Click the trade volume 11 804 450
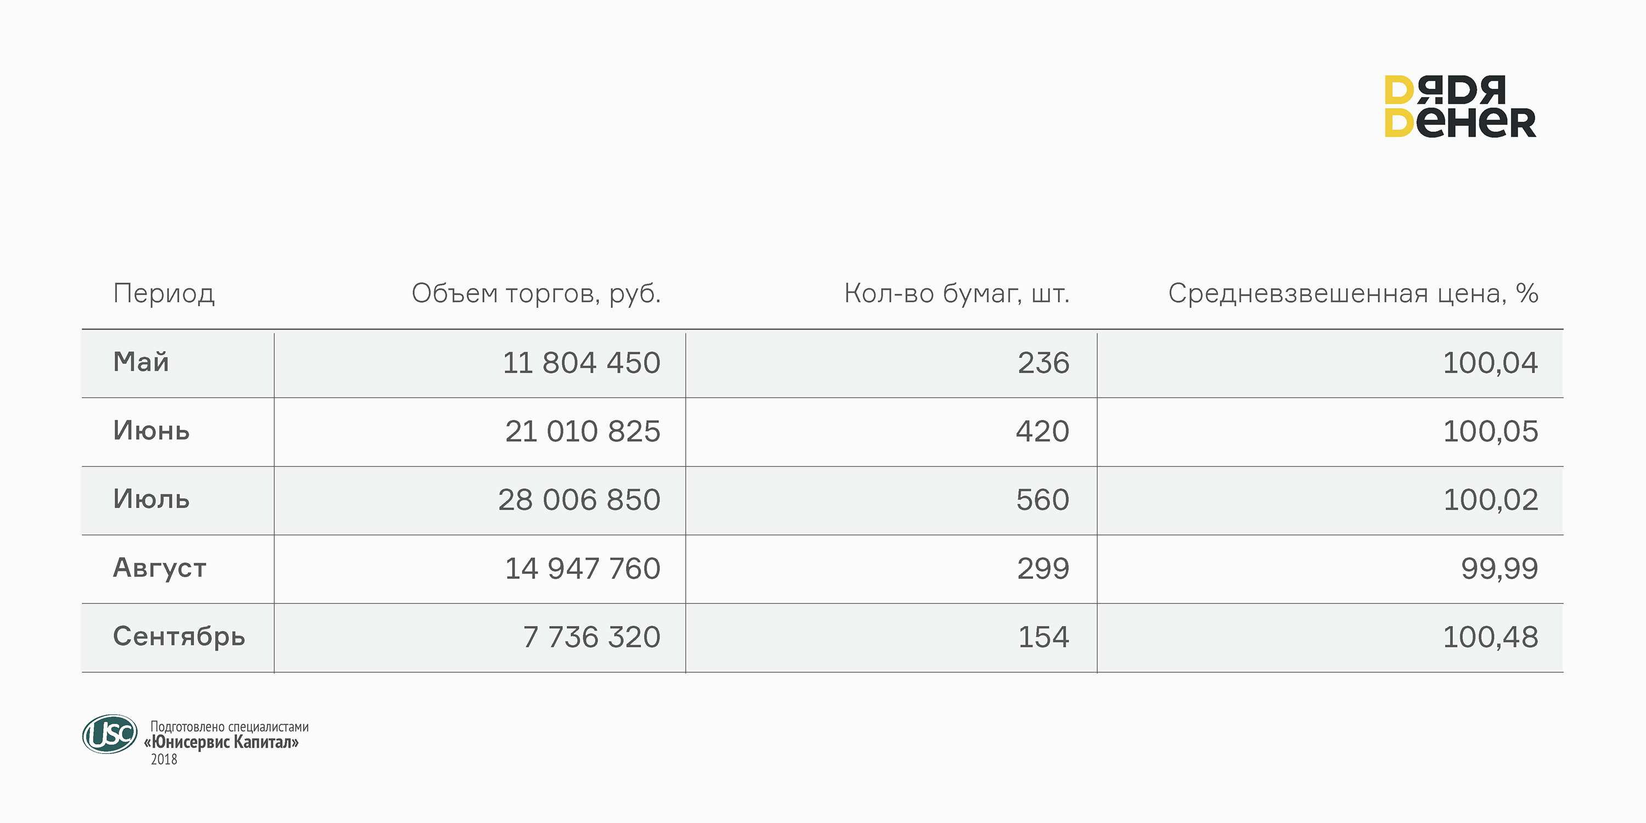The width and height of the screenshot is (1646, 823). point(581,363)
